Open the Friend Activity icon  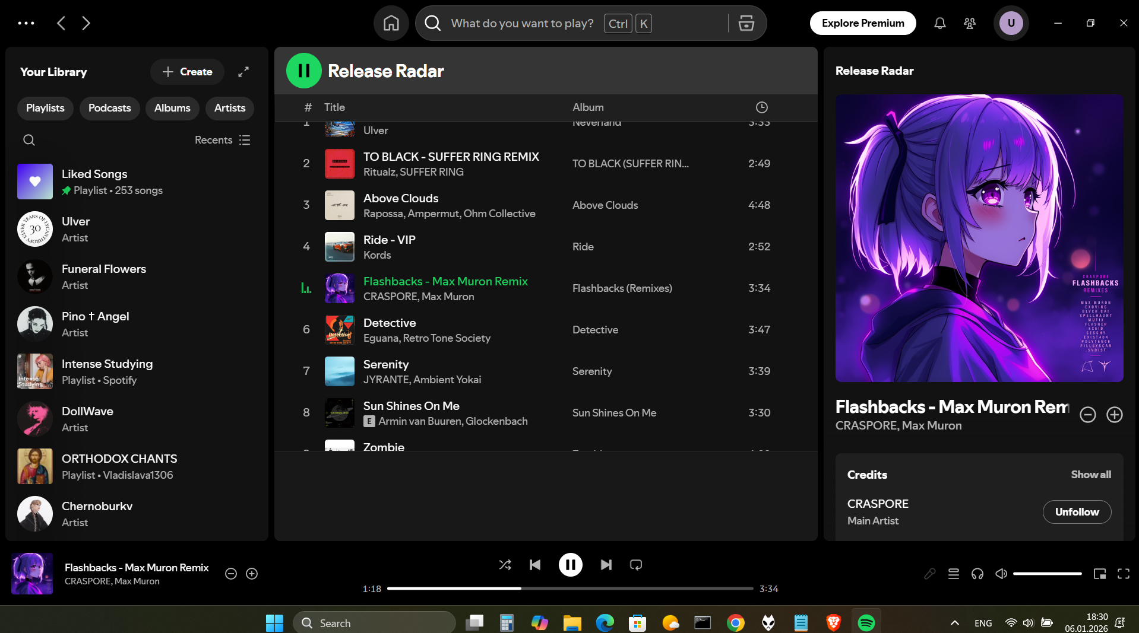click(x=970, y=23)
